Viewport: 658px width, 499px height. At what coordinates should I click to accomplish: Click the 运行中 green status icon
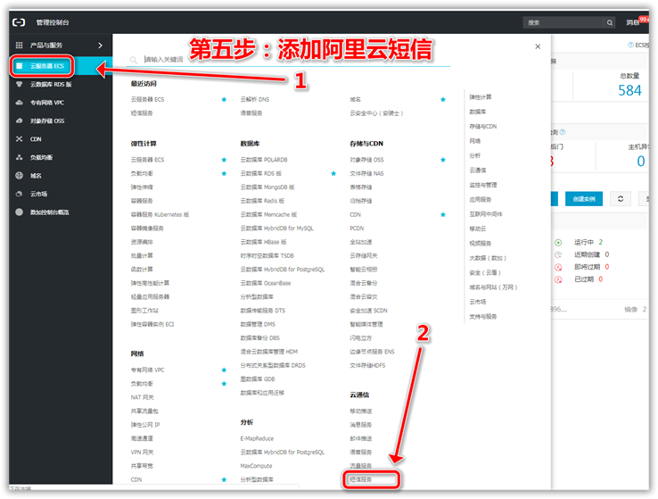(558, 243)
